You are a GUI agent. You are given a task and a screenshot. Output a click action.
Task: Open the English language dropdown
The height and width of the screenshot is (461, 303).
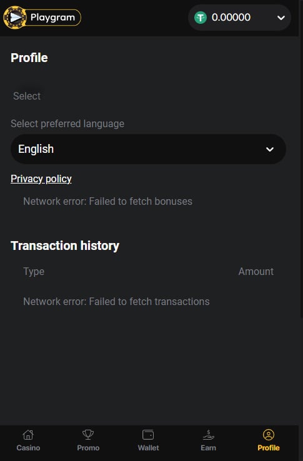(148, 149)
